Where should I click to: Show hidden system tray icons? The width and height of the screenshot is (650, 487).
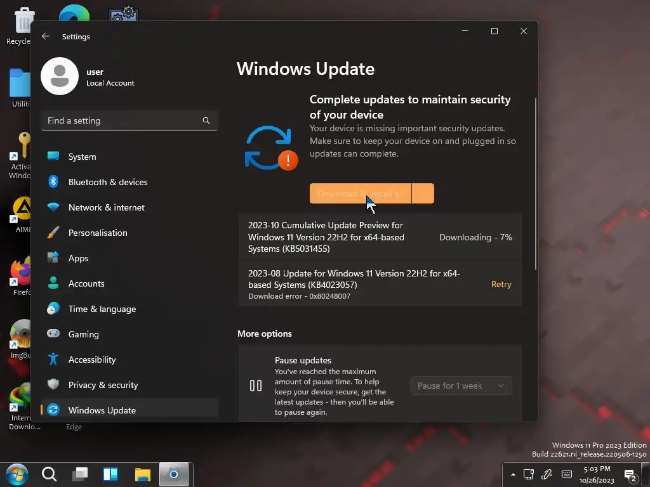pyautogui.click(x=513, y=474)
